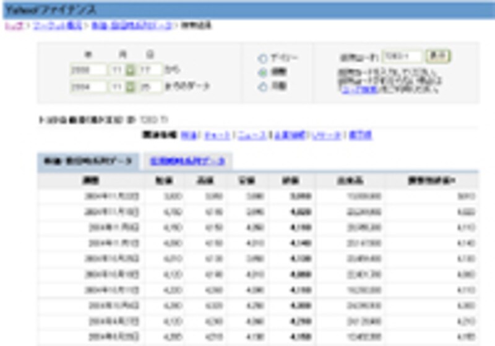Open the レポート link in 関連情報 row
The width and height of the screenshot is (495, 346).
tap(327, 135)
